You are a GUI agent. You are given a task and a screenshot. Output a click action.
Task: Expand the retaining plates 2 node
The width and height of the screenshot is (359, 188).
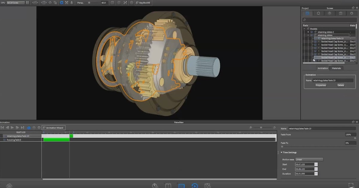point(308,32)
